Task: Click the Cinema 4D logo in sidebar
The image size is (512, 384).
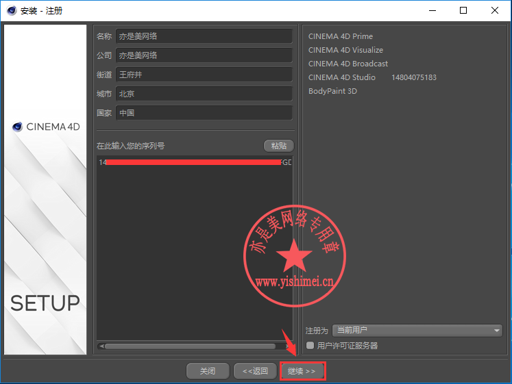Action: (x=46, y=127)
